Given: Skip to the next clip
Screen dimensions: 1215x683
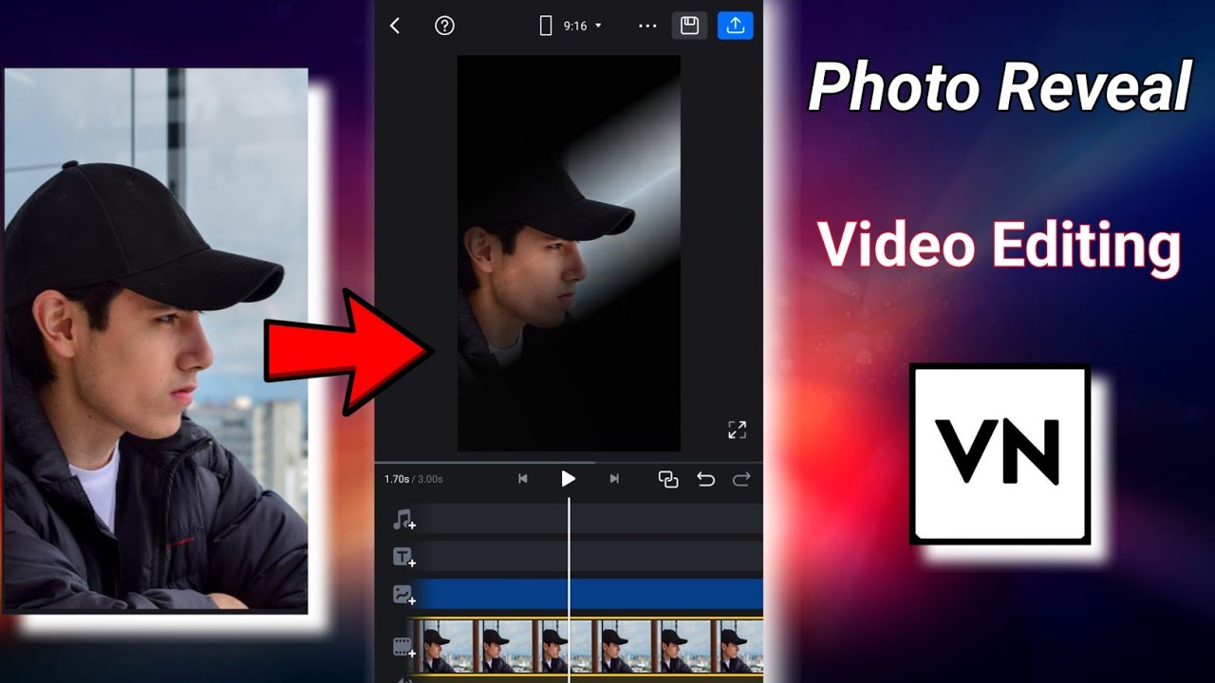Looking at the screenshot, I should coord(614,479).
